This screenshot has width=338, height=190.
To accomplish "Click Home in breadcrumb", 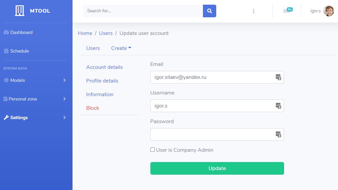I will pos(85,33).
